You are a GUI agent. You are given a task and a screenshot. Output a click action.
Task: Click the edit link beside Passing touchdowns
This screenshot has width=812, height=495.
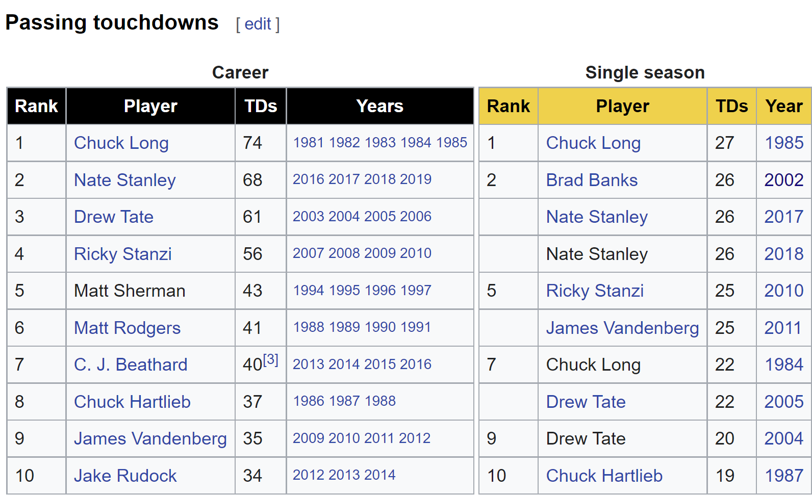pos(258,24)
